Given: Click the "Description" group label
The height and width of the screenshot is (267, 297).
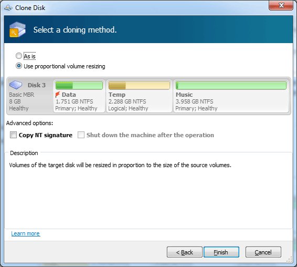Looking at the screenshot, I should click(x=24, y=153).
